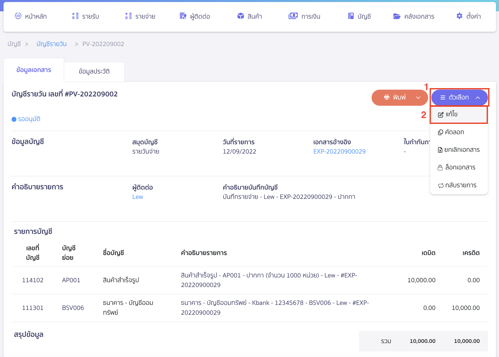The width and height of the screenshot is (499, 357).
Task: Expand the print button dropdown arrow
Action: coord(418,98)
